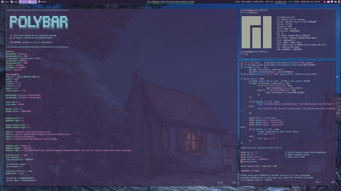Click the font-0 Cantarell line
Image resolution: width=341 pixels, height=191 pixels.
[x=29, y=132]
